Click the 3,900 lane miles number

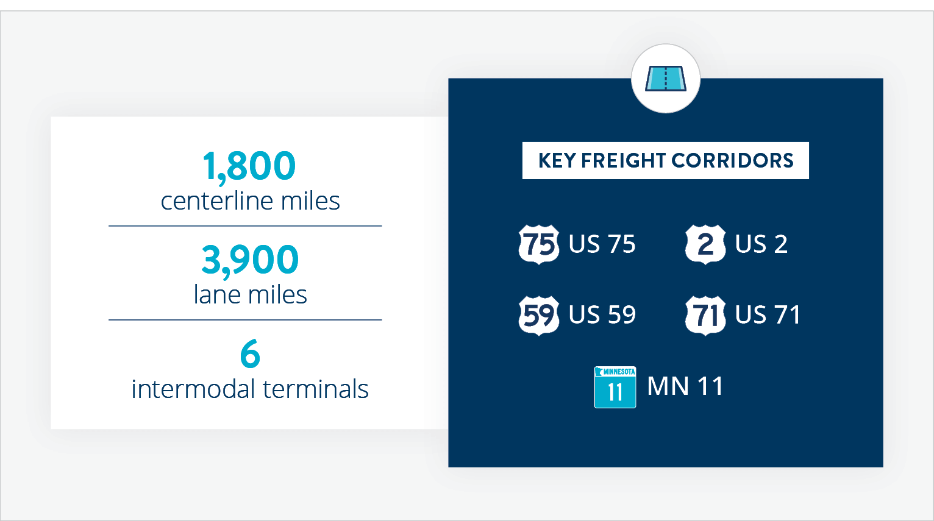pos(250,260)
